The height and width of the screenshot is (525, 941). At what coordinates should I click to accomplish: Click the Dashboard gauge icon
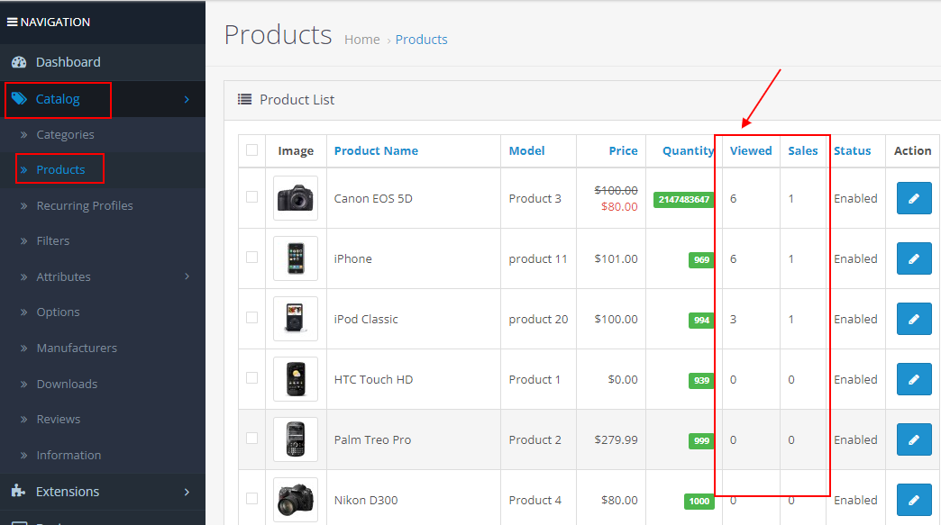tap(19, 62)
